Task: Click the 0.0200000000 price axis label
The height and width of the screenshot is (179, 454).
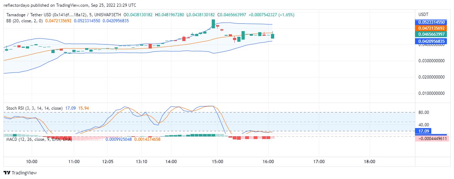Action: [431, 77]
